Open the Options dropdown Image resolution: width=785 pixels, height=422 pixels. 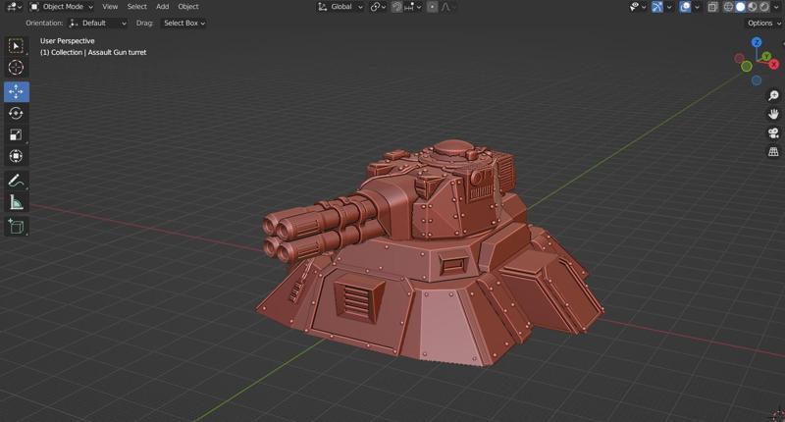(764, 23)
